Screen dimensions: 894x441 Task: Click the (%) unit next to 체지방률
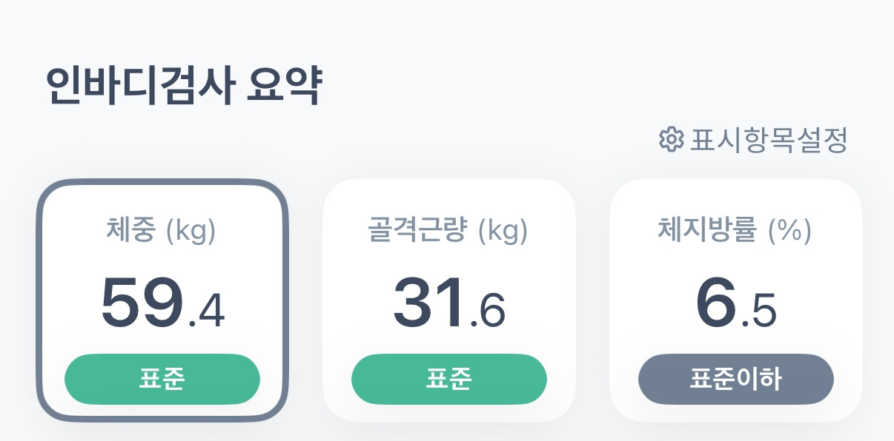789,232
